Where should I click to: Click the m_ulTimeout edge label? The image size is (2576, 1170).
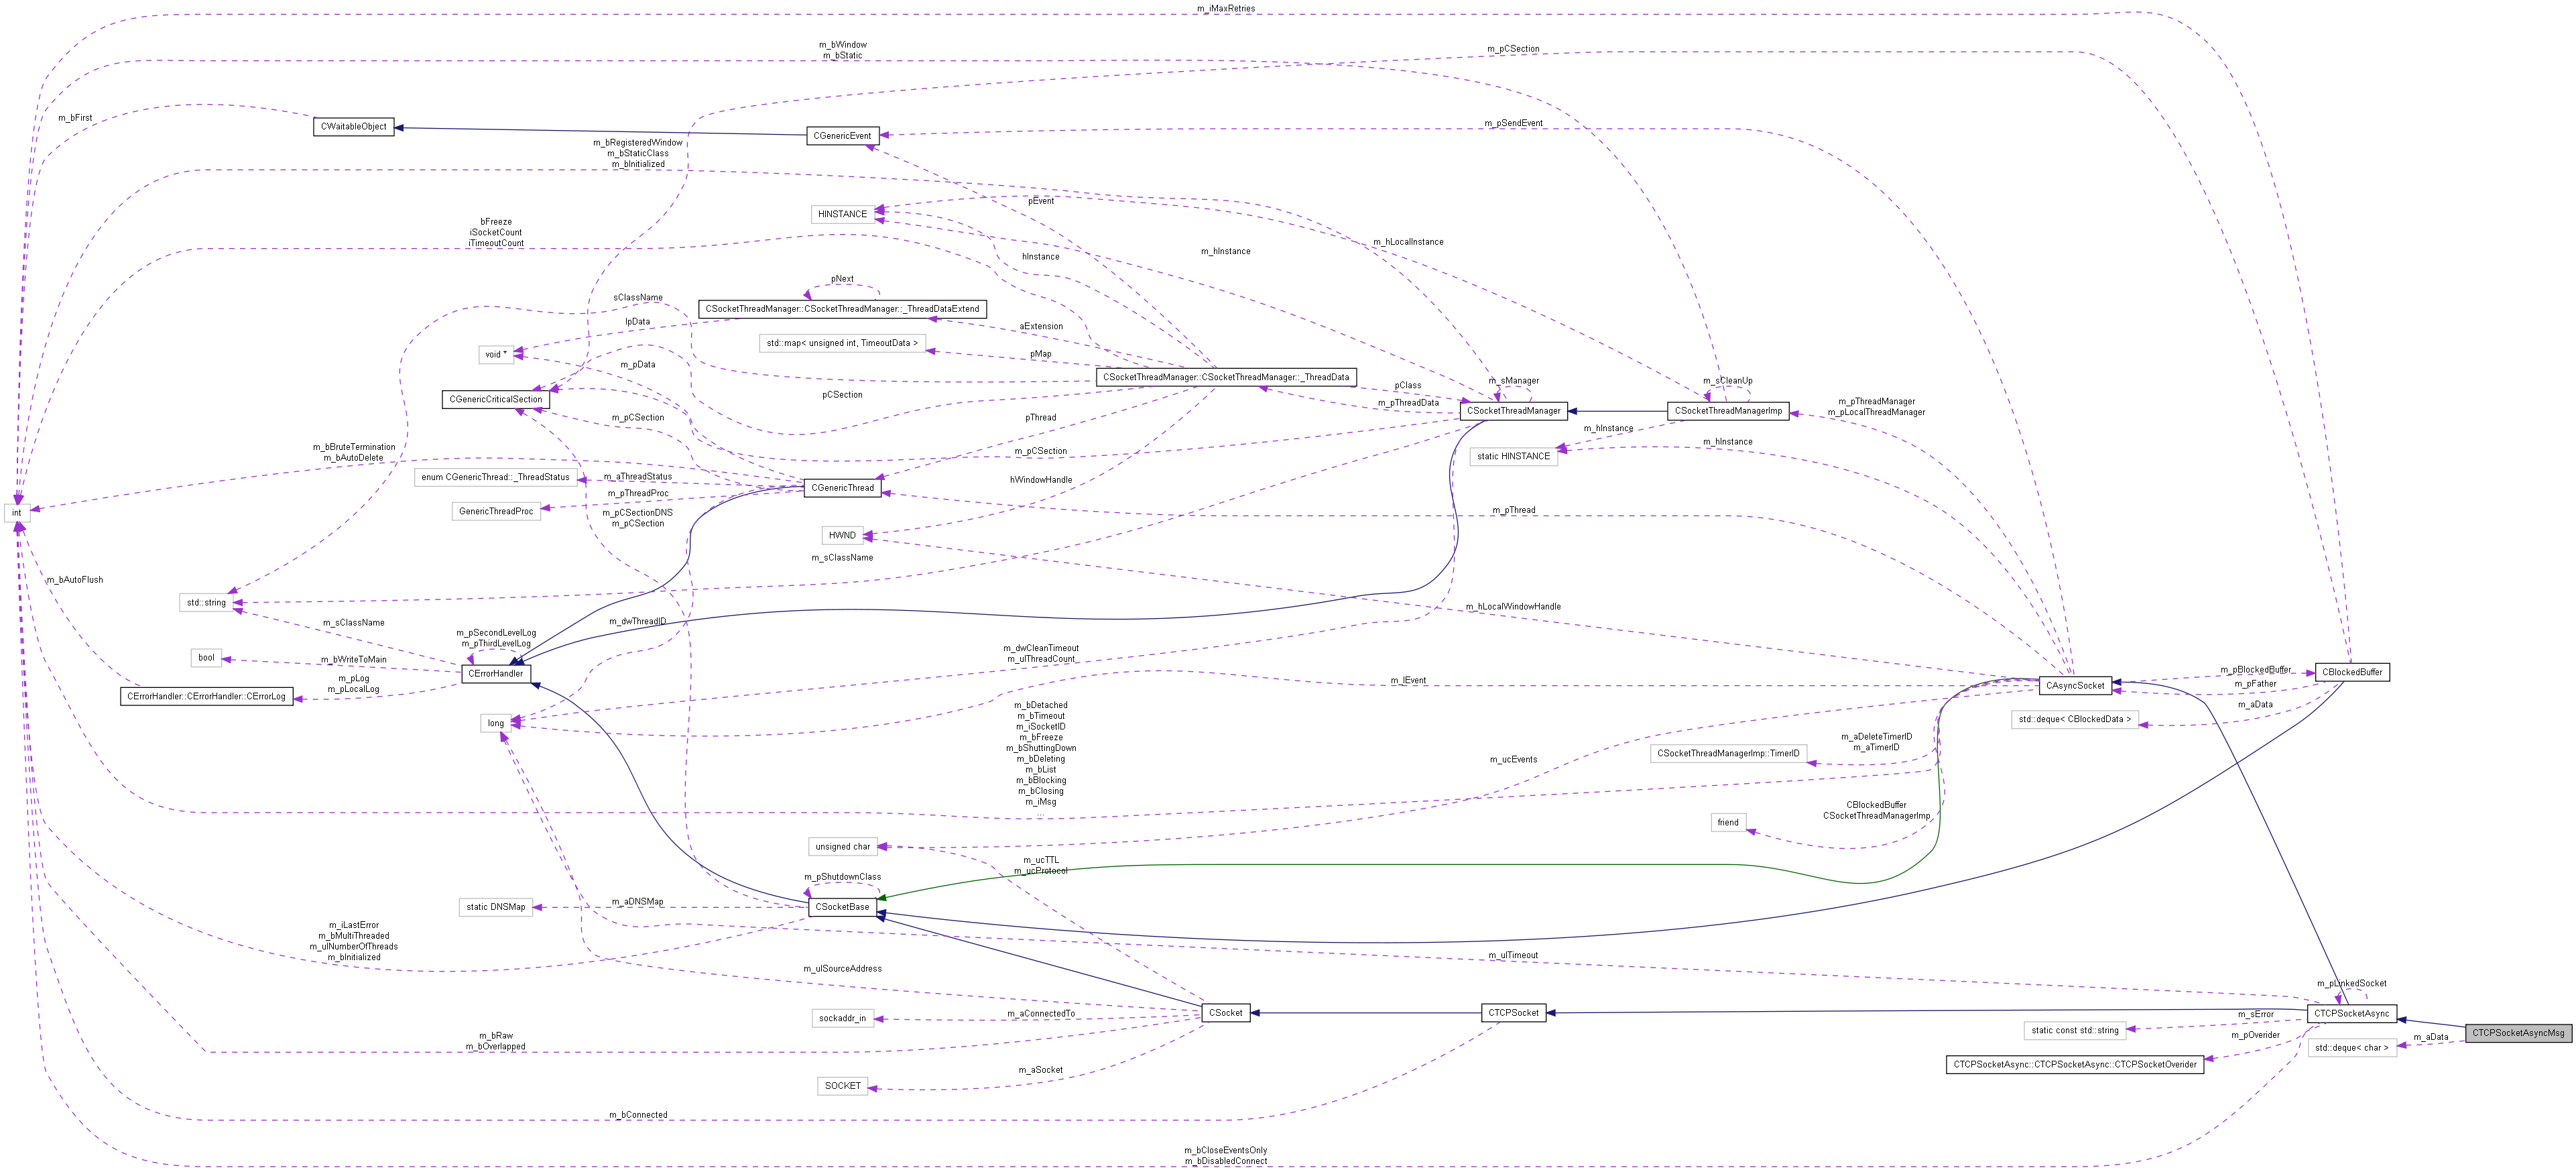1513,956
